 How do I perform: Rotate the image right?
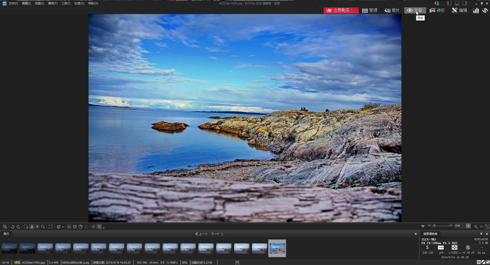[19, 227]
